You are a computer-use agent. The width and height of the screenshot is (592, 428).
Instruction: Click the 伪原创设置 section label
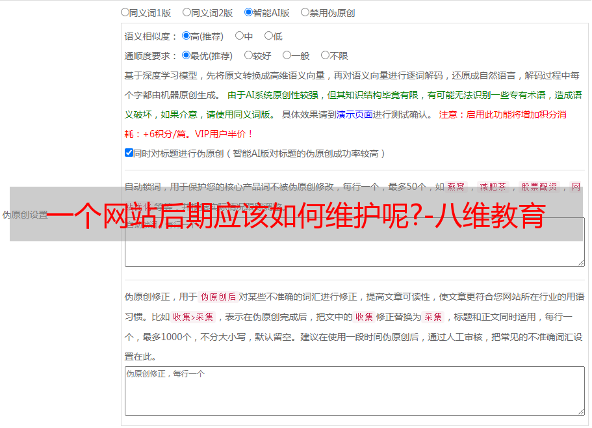pos(25,215)
